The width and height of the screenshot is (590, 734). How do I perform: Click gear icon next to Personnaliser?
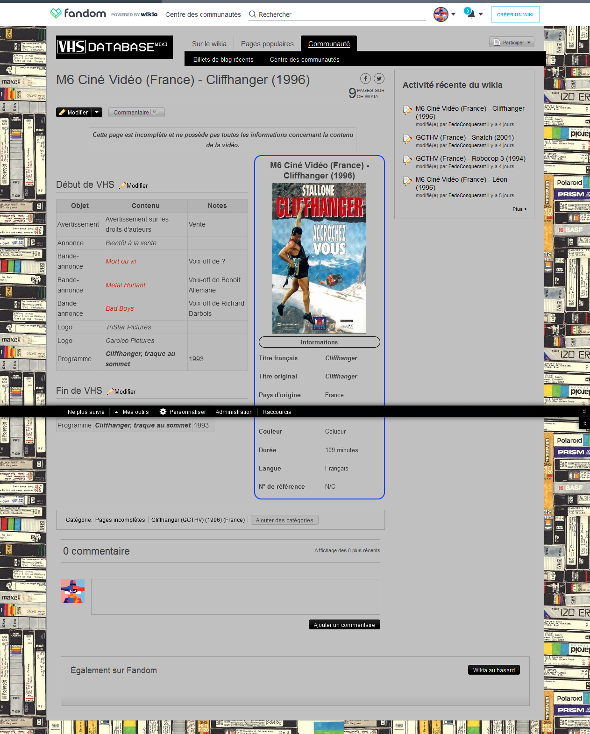pos(163,412)
